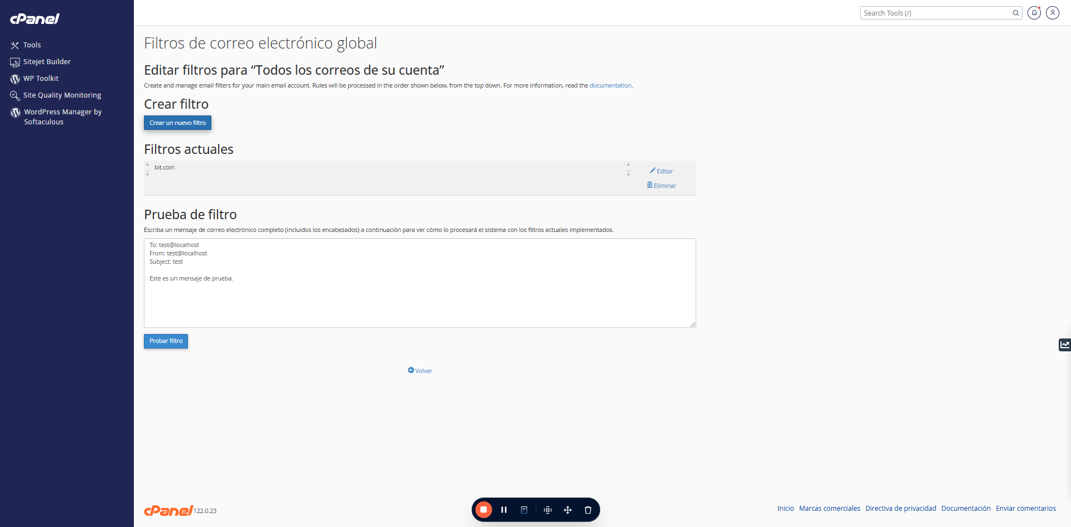This screenshot has width=1071, height=527.
Task: Open Tools from the sidebar
Action: click(32, 45)
